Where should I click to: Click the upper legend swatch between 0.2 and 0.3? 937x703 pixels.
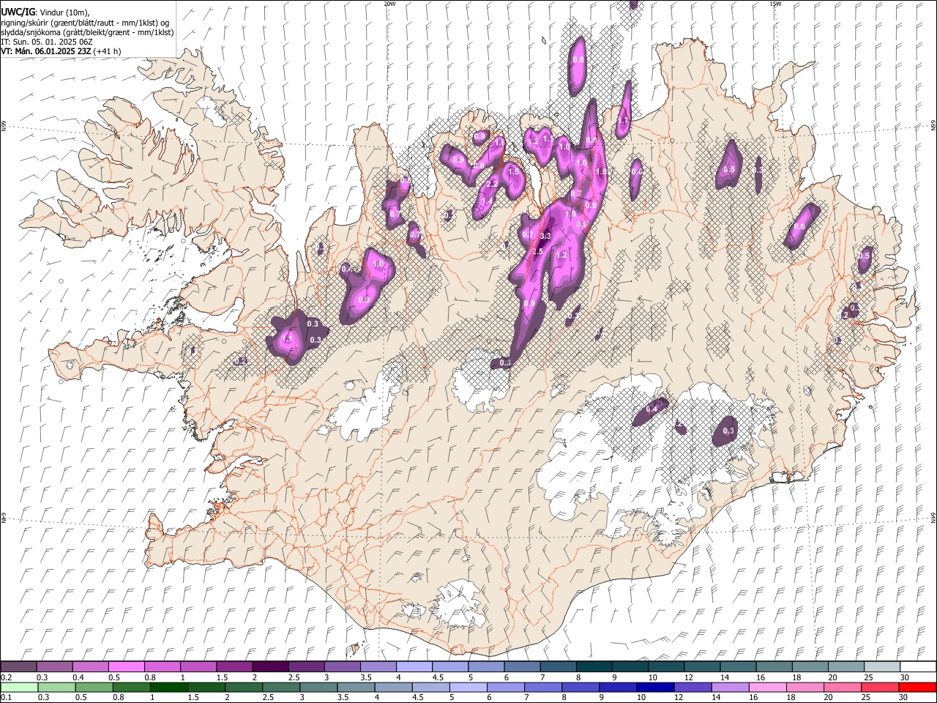[19, 666]
